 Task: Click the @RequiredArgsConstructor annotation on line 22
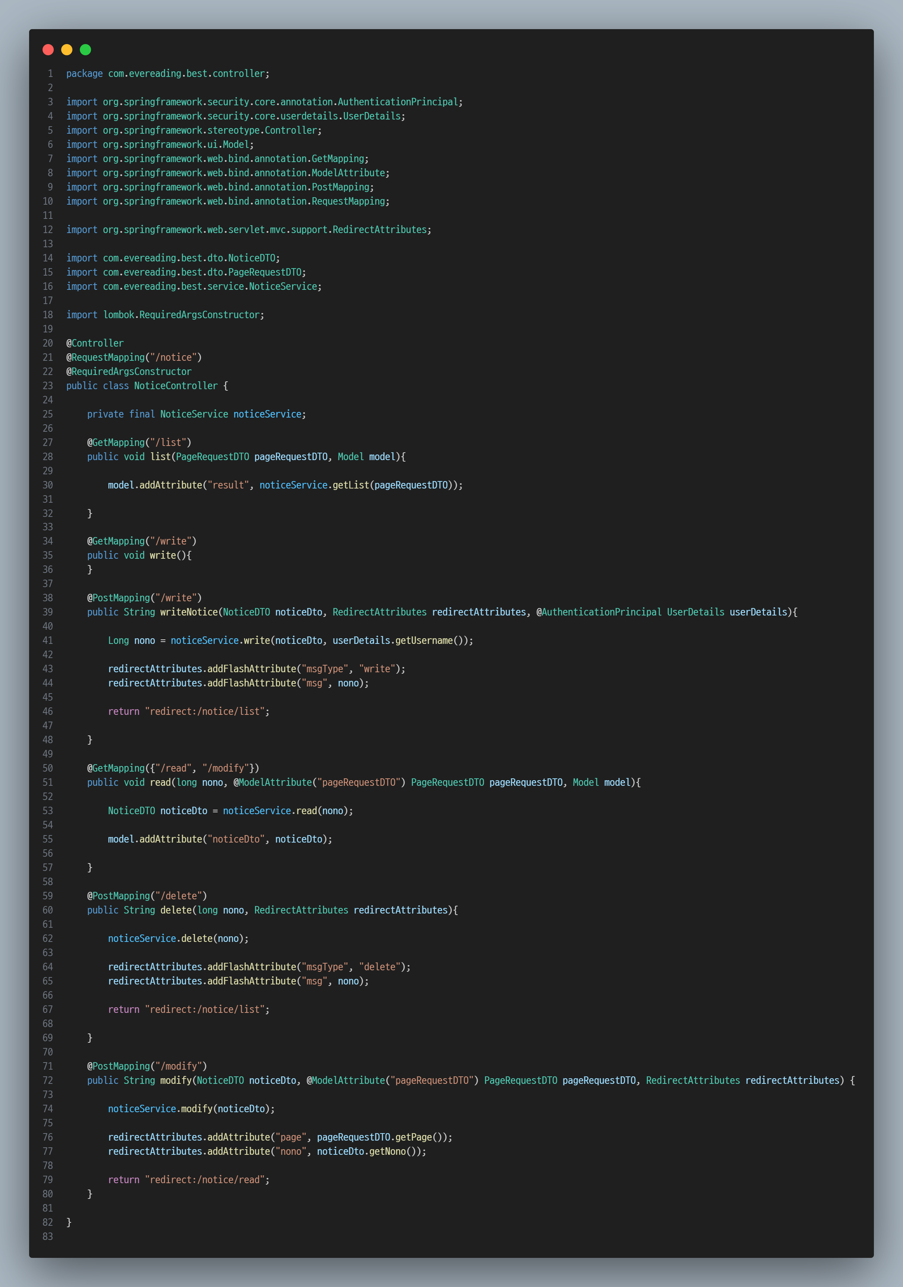point(129,372)
